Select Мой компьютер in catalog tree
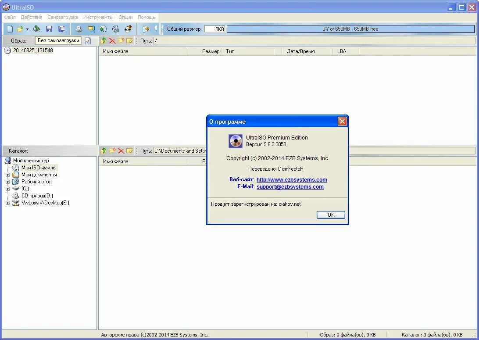This screenshot has width=479, height=340. coord(31,161)
